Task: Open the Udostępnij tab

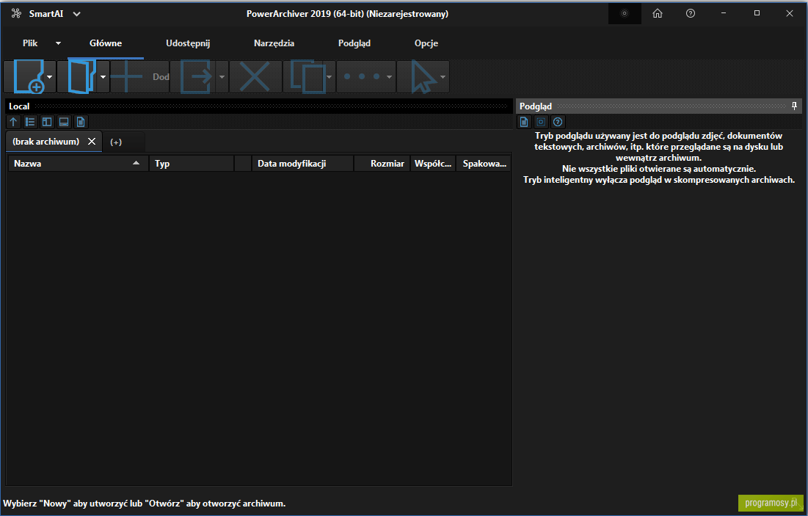Action: [188, 43]
